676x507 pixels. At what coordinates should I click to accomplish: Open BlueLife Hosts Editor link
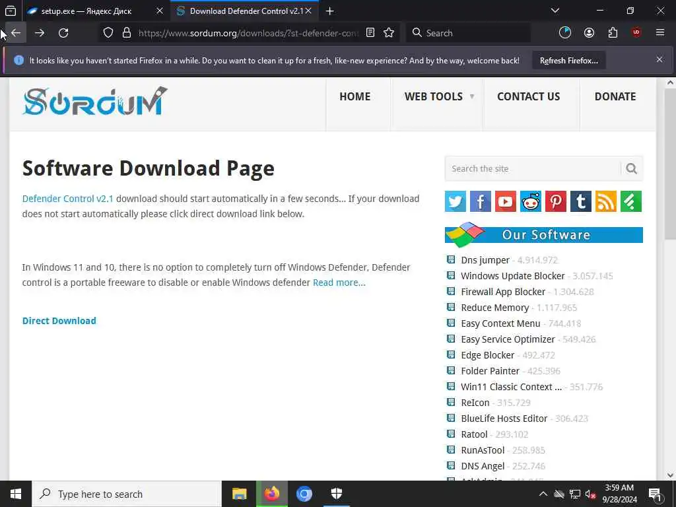pyautogui.click(x=504, y=419)
